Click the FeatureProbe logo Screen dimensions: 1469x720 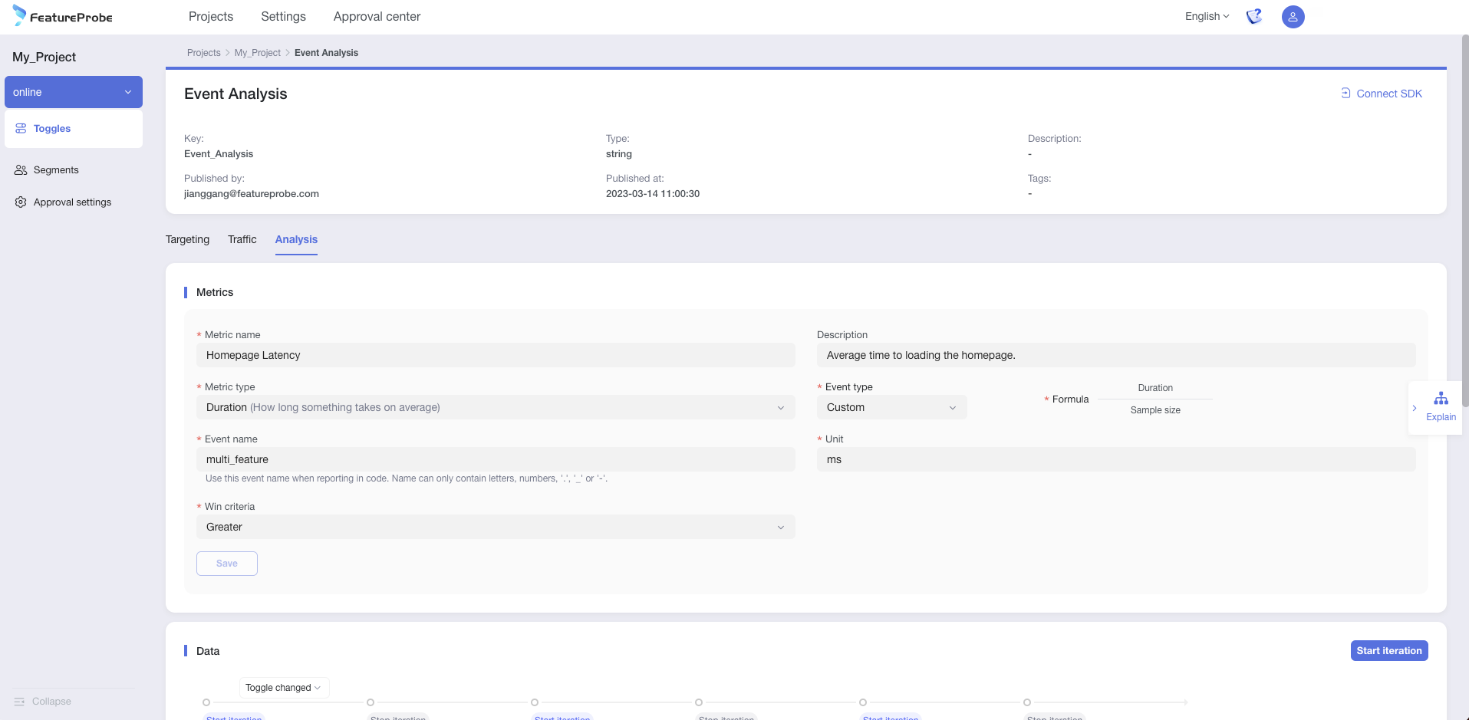63,16
